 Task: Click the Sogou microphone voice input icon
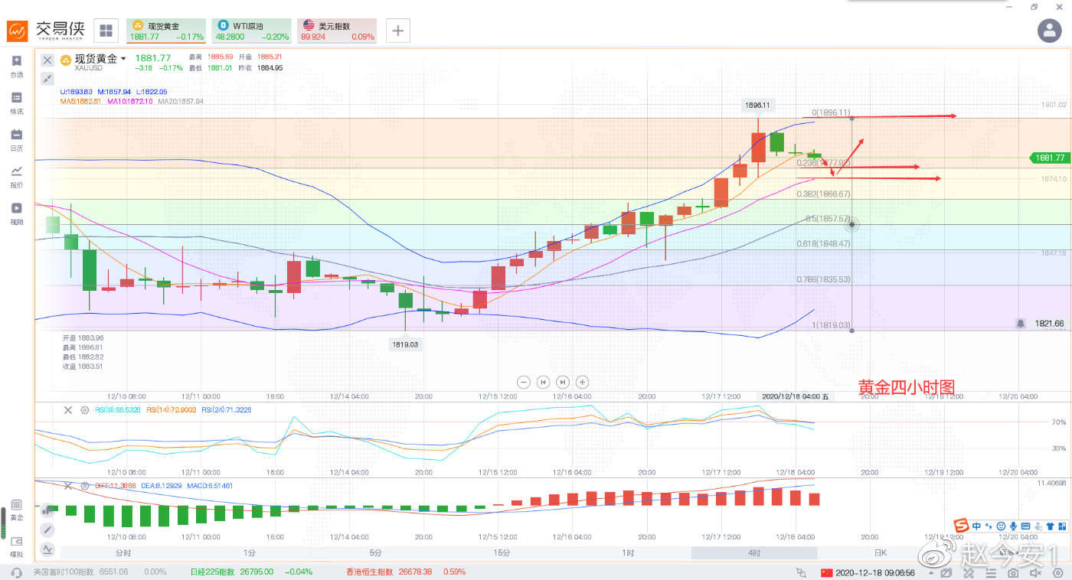pos(1013,526)
